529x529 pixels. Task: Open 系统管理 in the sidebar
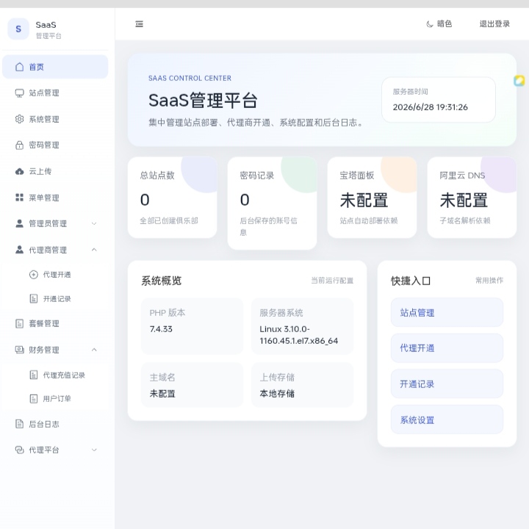[x=55, y=119]
